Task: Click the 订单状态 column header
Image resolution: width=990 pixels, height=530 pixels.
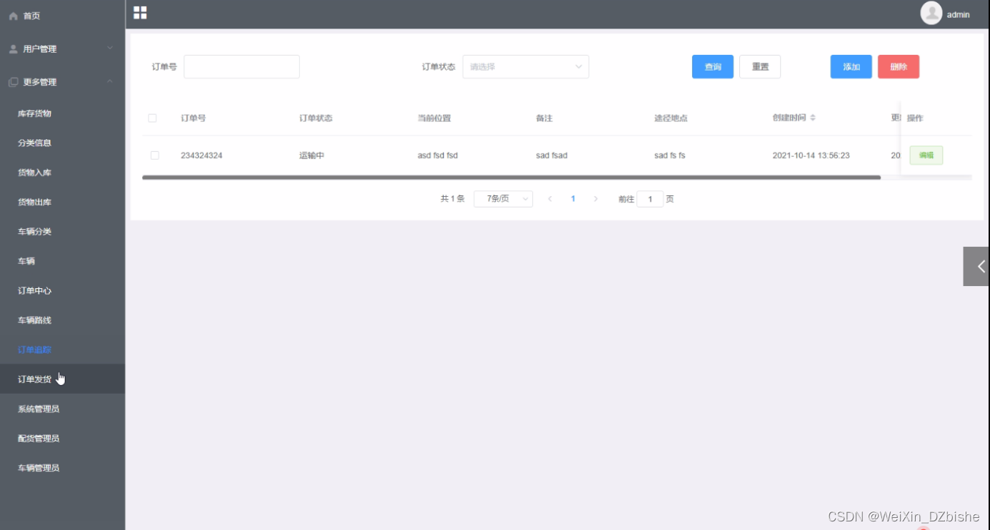Action: 316,118
